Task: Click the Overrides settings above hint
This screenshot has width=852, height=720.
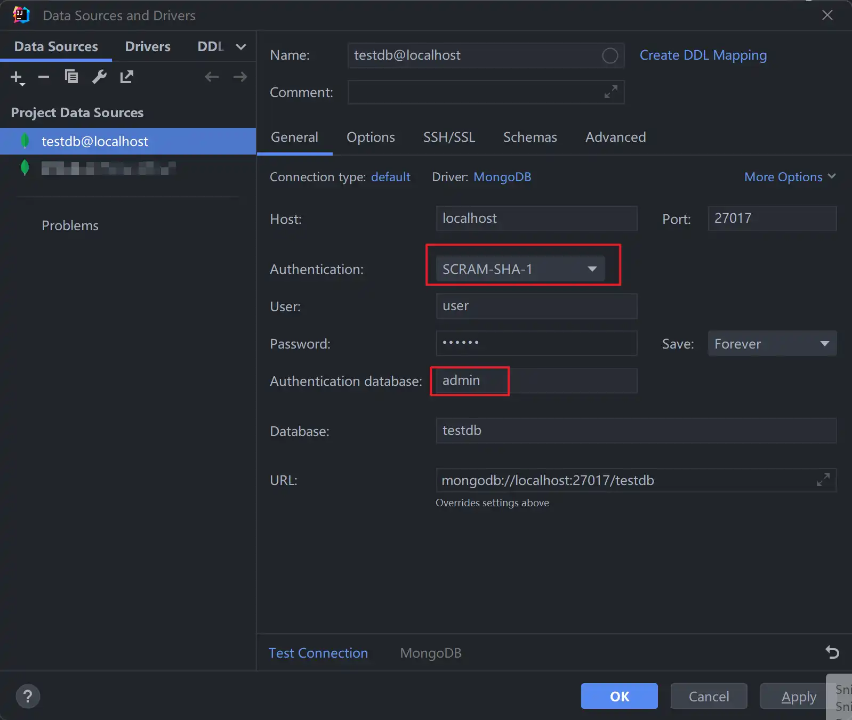Action: click(492, 503)
